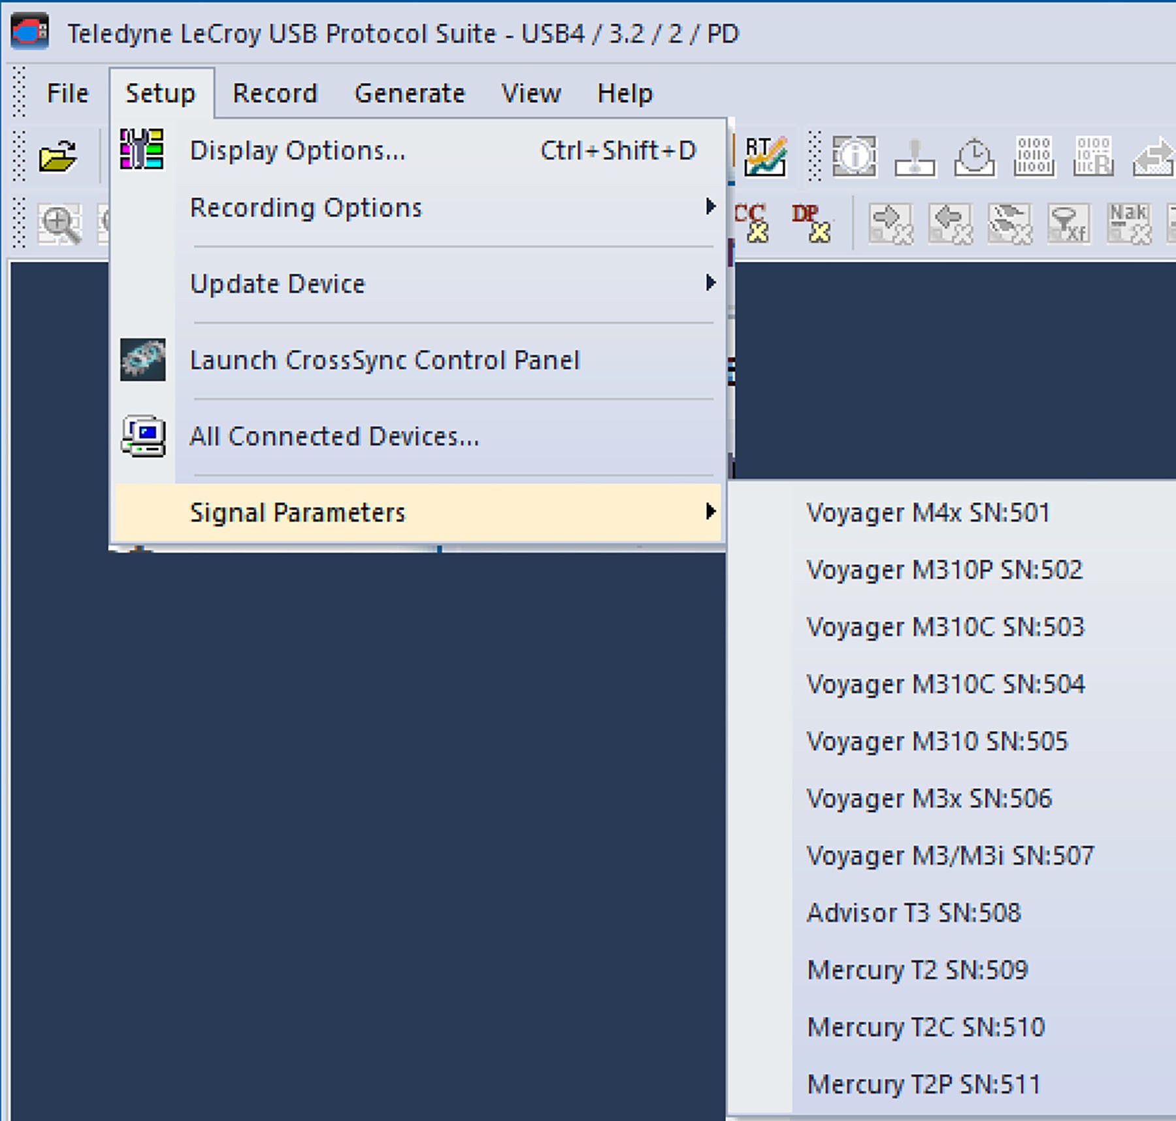Image resolution: width=1176 pixels, height=1121 pixels.
Task: Click the binary data view toolbar icon
Action: click(1034, 156)
